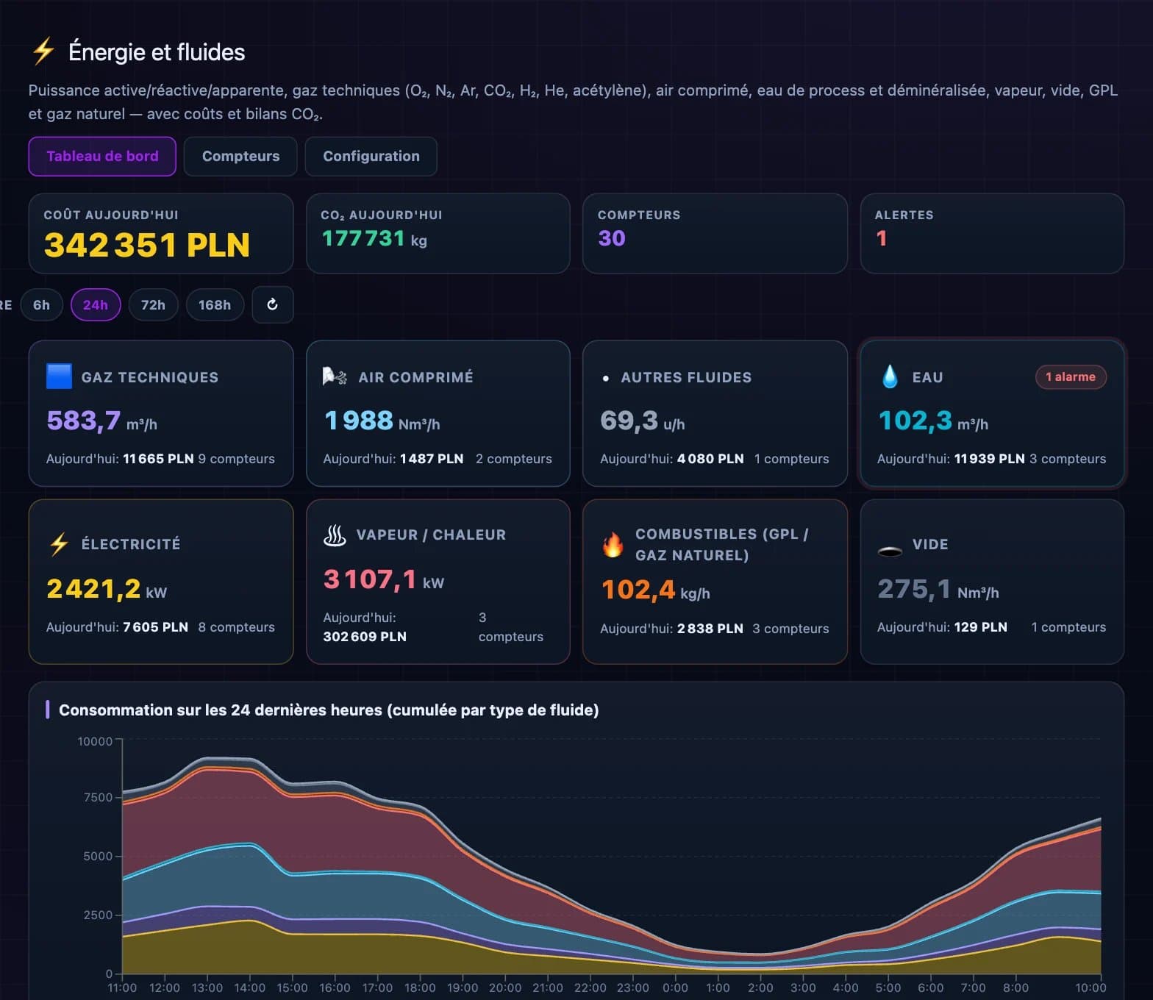
Task: Open the Coût Aujourd'hui card
Action: click(x=161, y=233)
